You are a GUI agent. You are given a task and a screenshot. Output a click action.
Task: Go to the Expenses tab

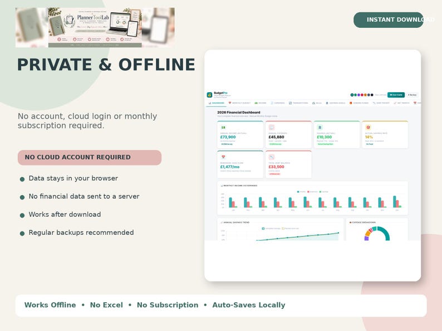(x=278, y=103)
